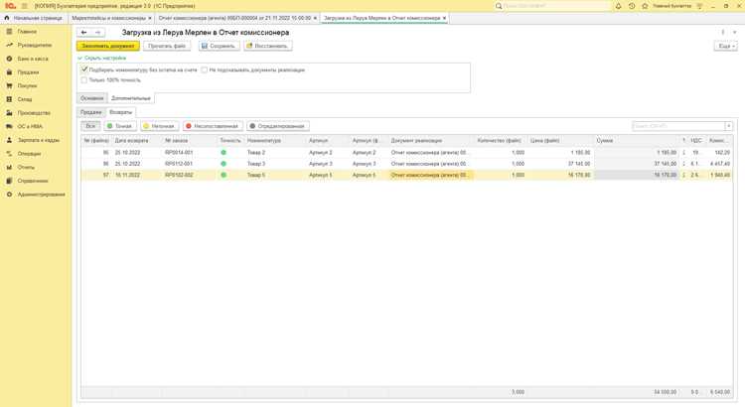The height and width of the screenshot is (407, 745).
Task: Open the dropdown arrow next to vertical dots
Action: pos(734,33)
